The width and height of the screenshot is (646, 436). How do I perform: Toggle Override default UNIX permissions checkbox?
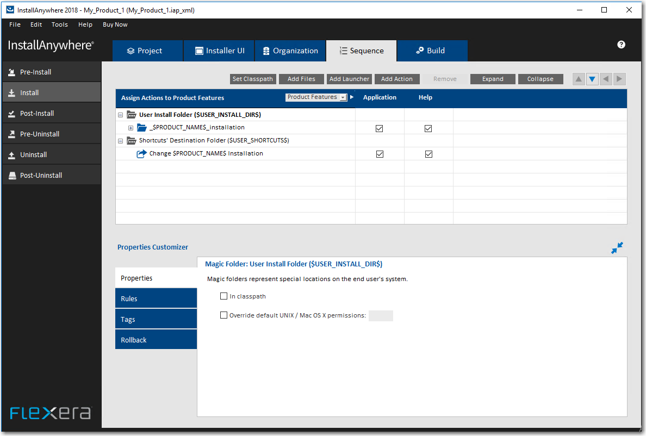tap(223, 315)
